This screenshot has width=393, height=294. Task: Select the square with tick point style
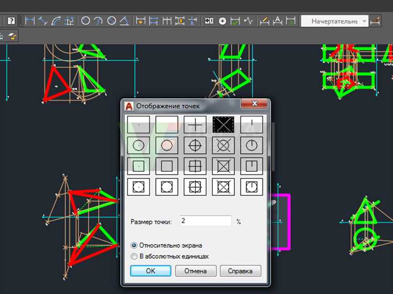pyautogui.click(x=252, y=166)
